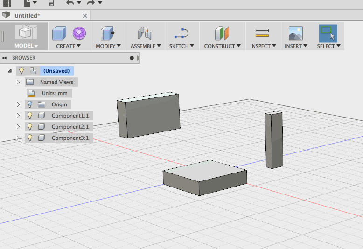Select Component3:1 label
Viewport: 363px width, 249px height.
[70, 138]
